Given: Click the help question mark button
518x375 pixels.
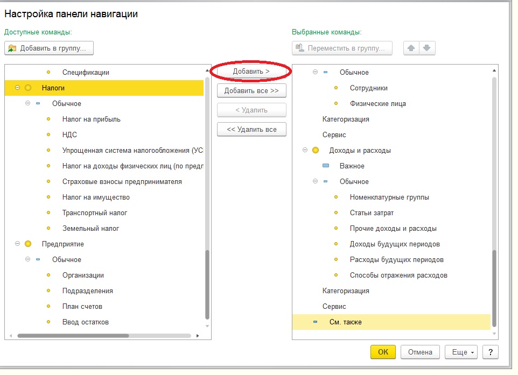Looking at the screenshot, I should pyautogui.click(x=490, y=352).
